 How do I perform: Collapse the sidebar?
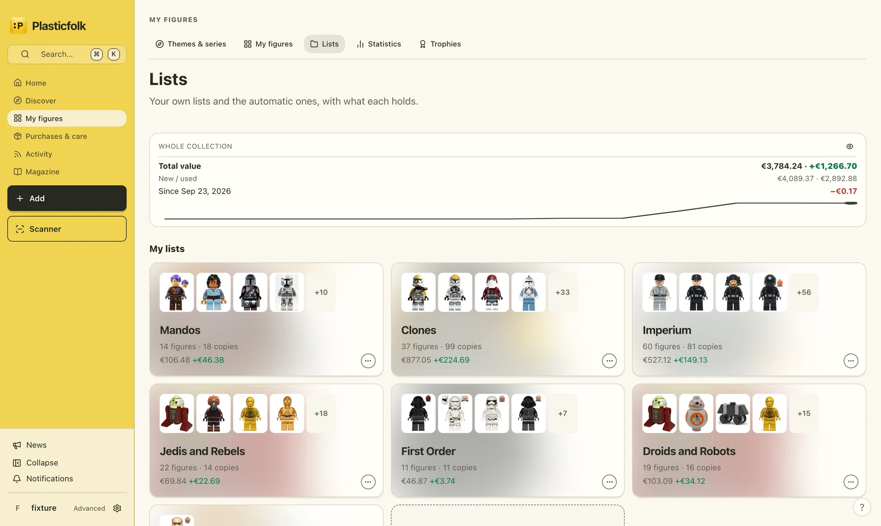pos(67,463)
